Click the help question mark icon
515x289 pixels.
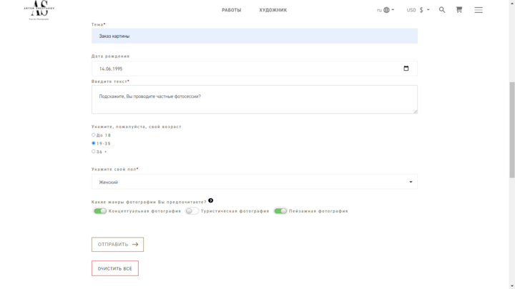(x=211, y=201)
